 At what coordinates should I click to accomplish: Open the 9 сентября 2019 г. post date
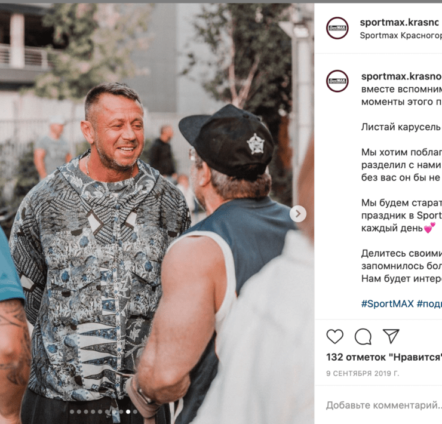point(363,373)
